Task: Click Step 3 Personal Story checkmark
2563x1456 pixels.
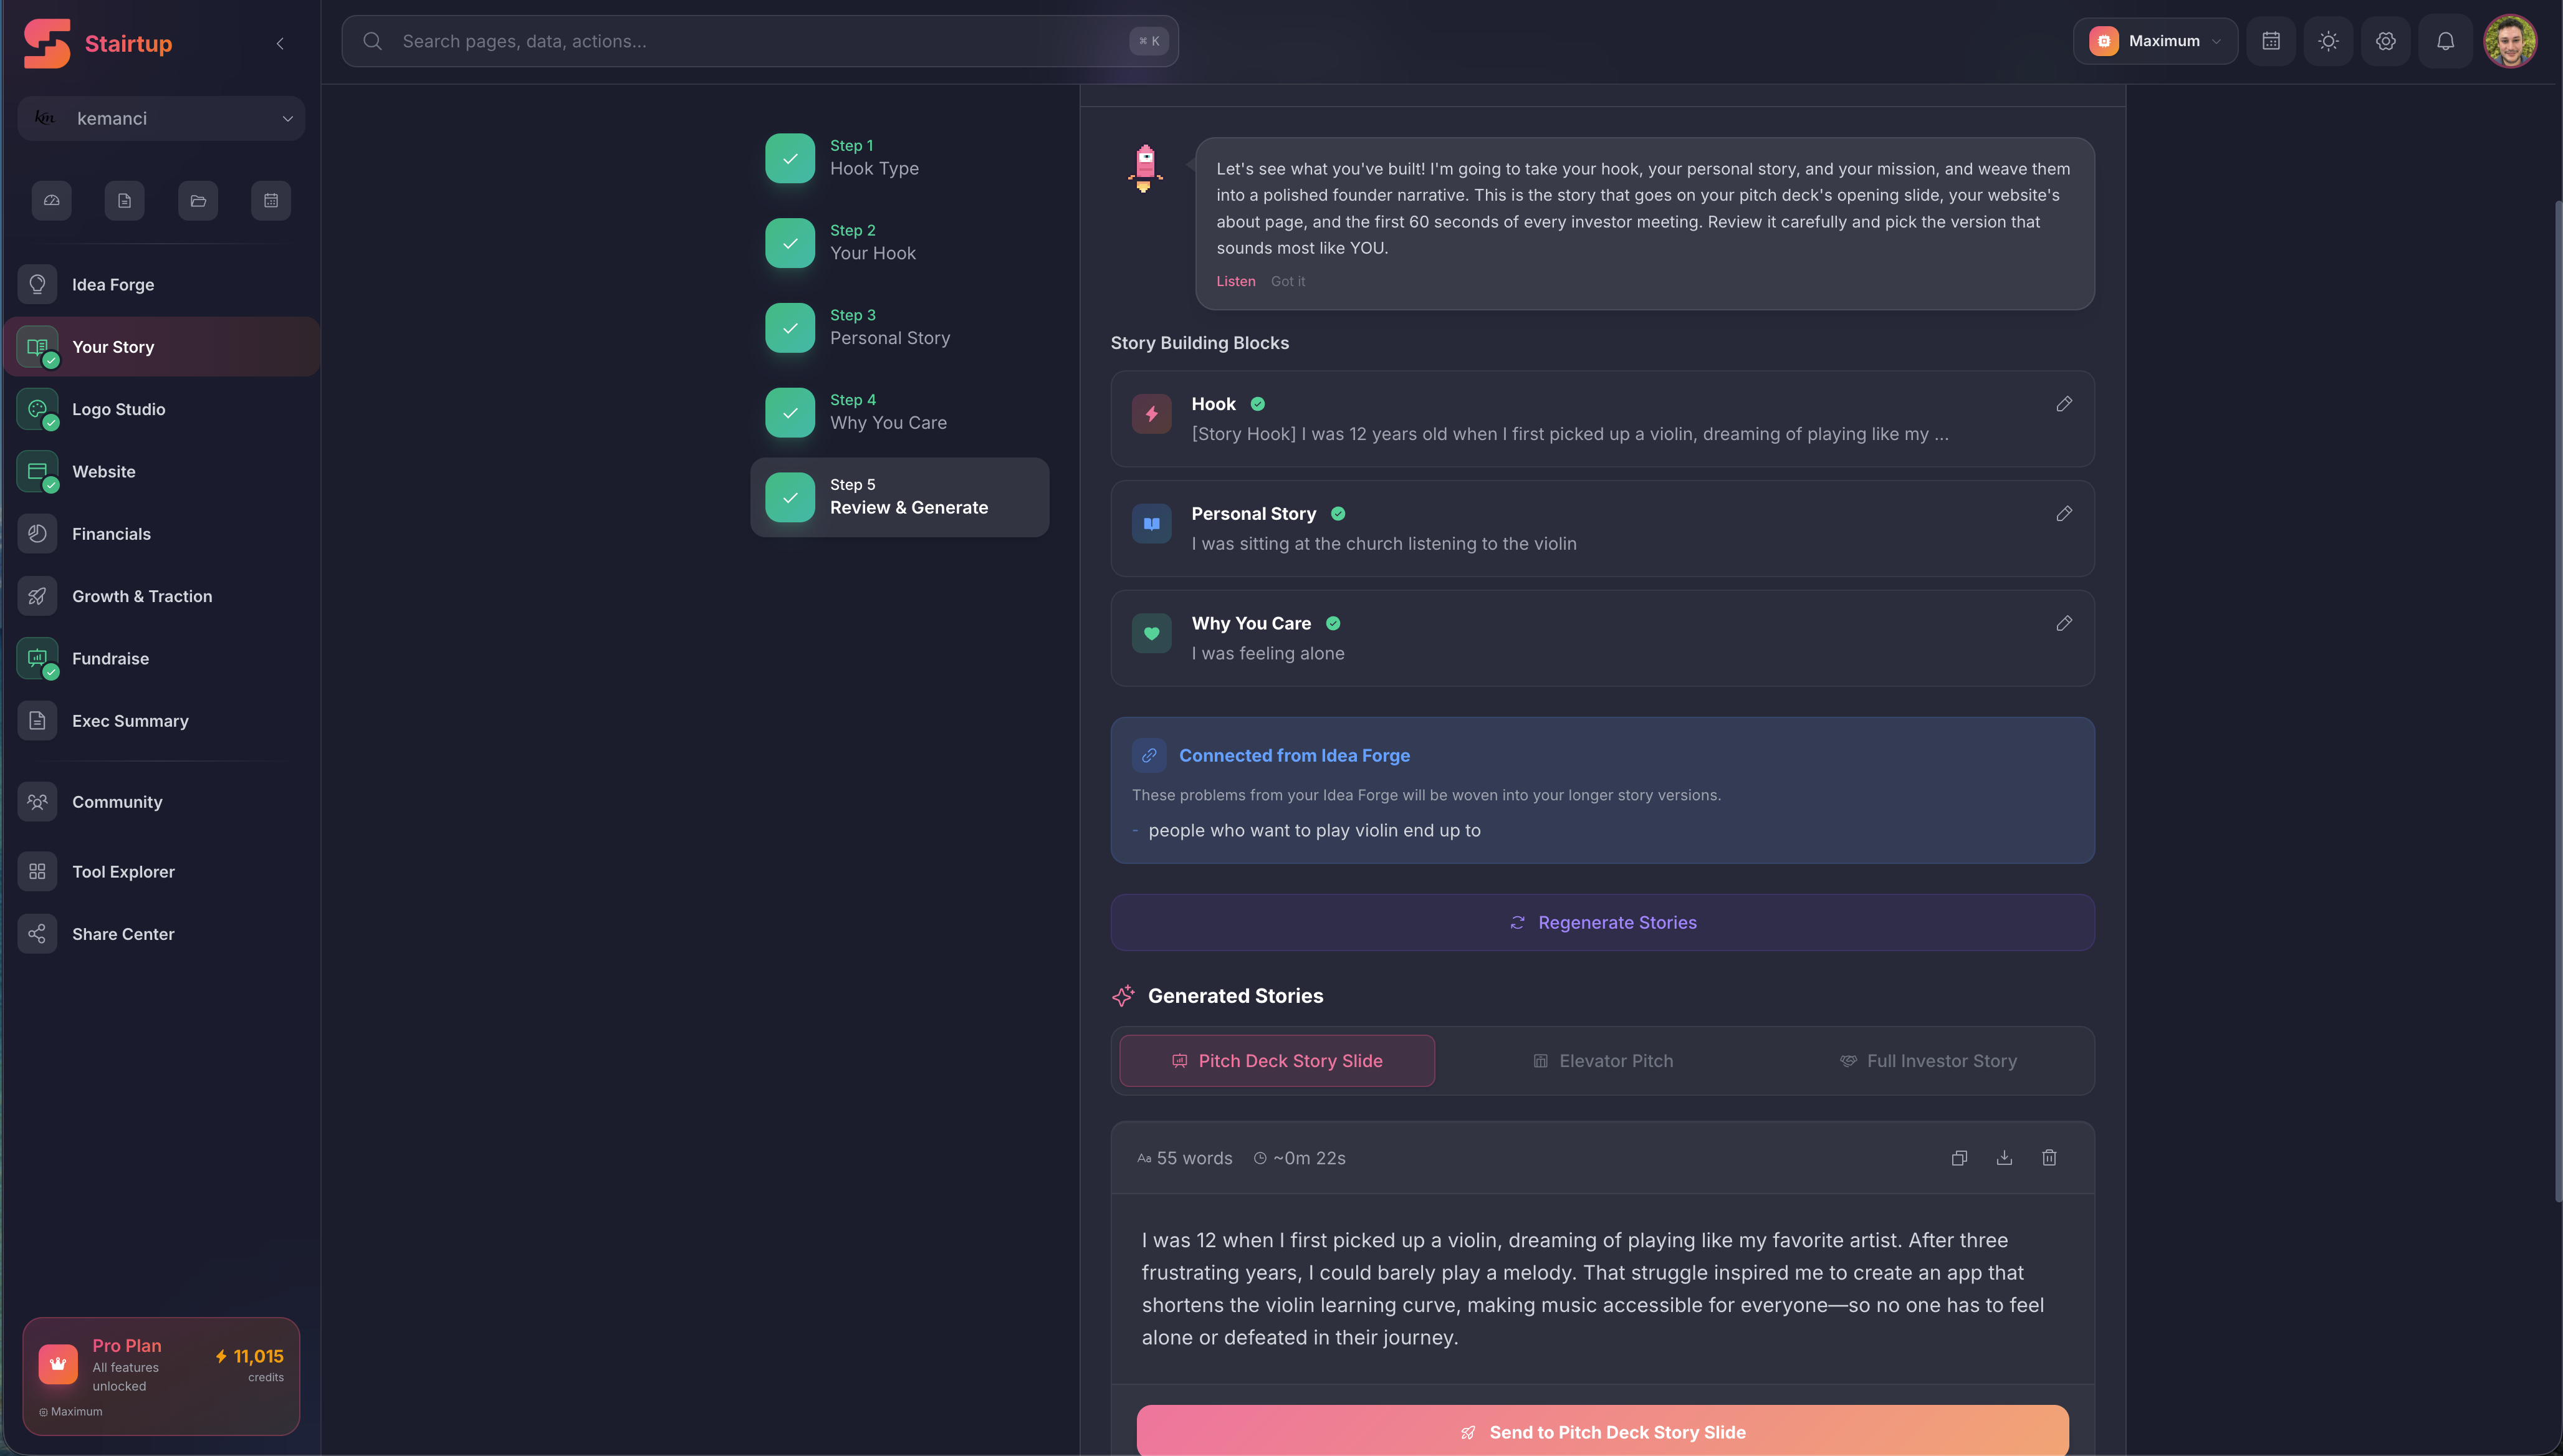Action: (x=790, y=328)
